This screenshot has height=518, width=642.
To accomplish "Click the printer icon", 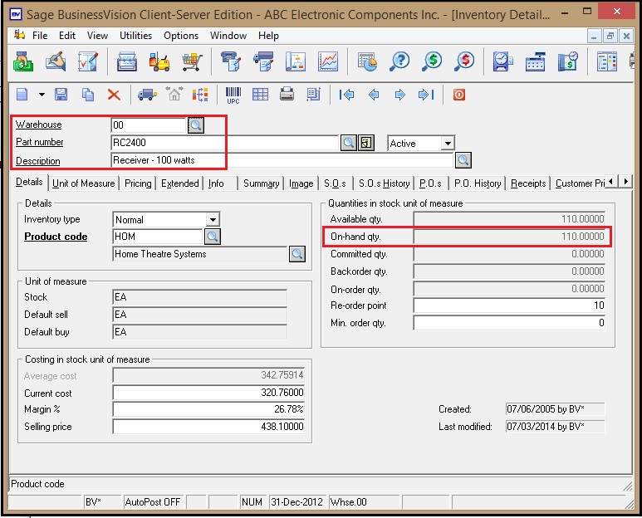I will [x=287, y=95].
